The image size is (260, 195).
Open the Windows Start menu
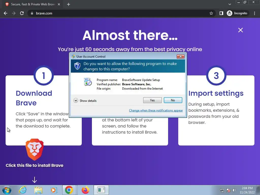point(7,190)
